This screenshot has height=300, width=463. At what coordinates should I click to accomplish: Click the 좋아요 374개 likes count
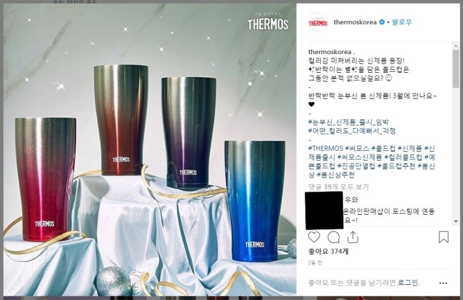pyautogui.click(x=328, y=251)
